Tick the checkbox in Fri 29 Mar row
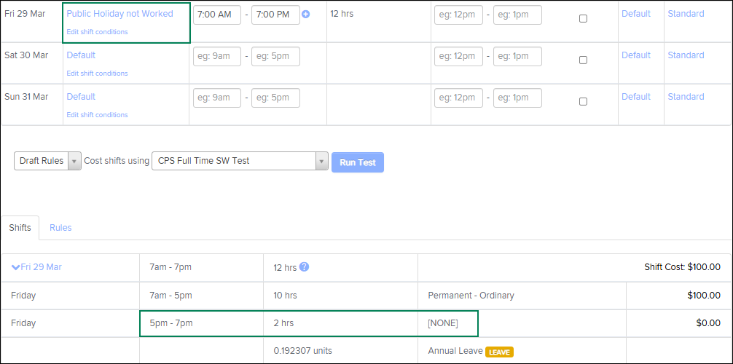This screenshot has height=364, width=733. (x=583, y=19)
